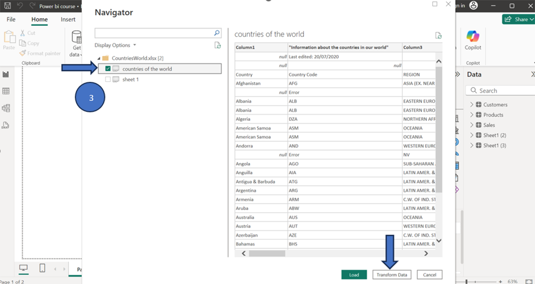The image size is (535, 284).
Task: Switch to Model view
Action: (6, 108)
